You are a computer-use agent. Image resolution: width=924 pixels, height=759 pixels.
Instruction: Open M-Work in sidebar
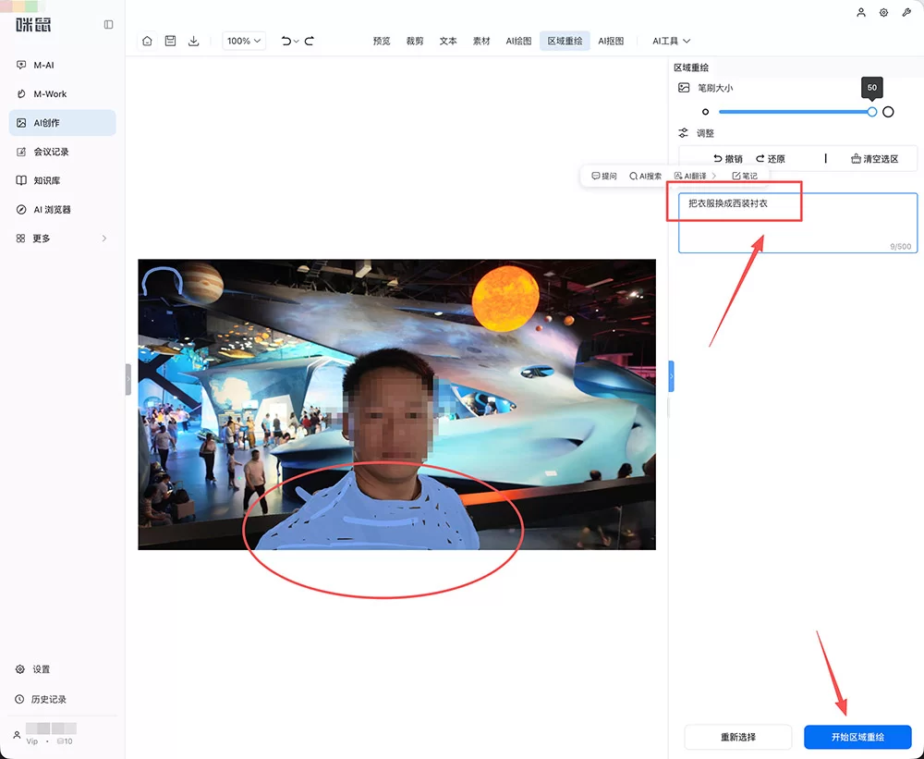click(63, 93)
